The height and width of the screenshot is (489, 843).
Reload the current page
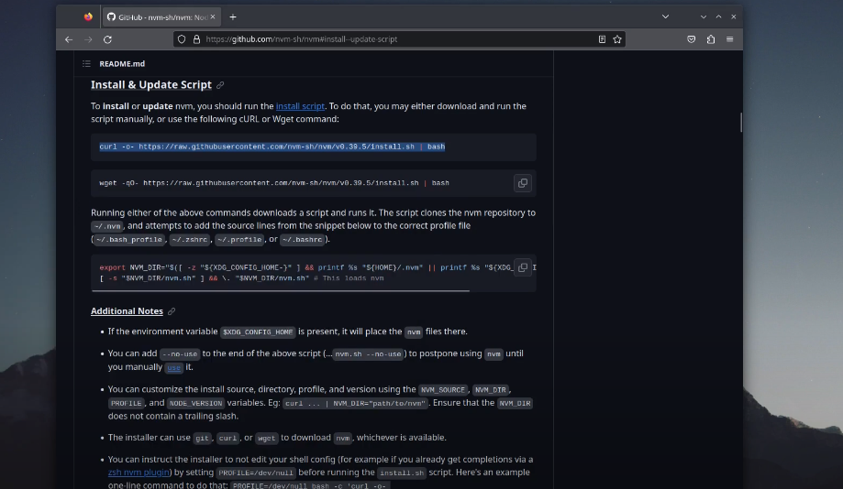tap(107, 39)
